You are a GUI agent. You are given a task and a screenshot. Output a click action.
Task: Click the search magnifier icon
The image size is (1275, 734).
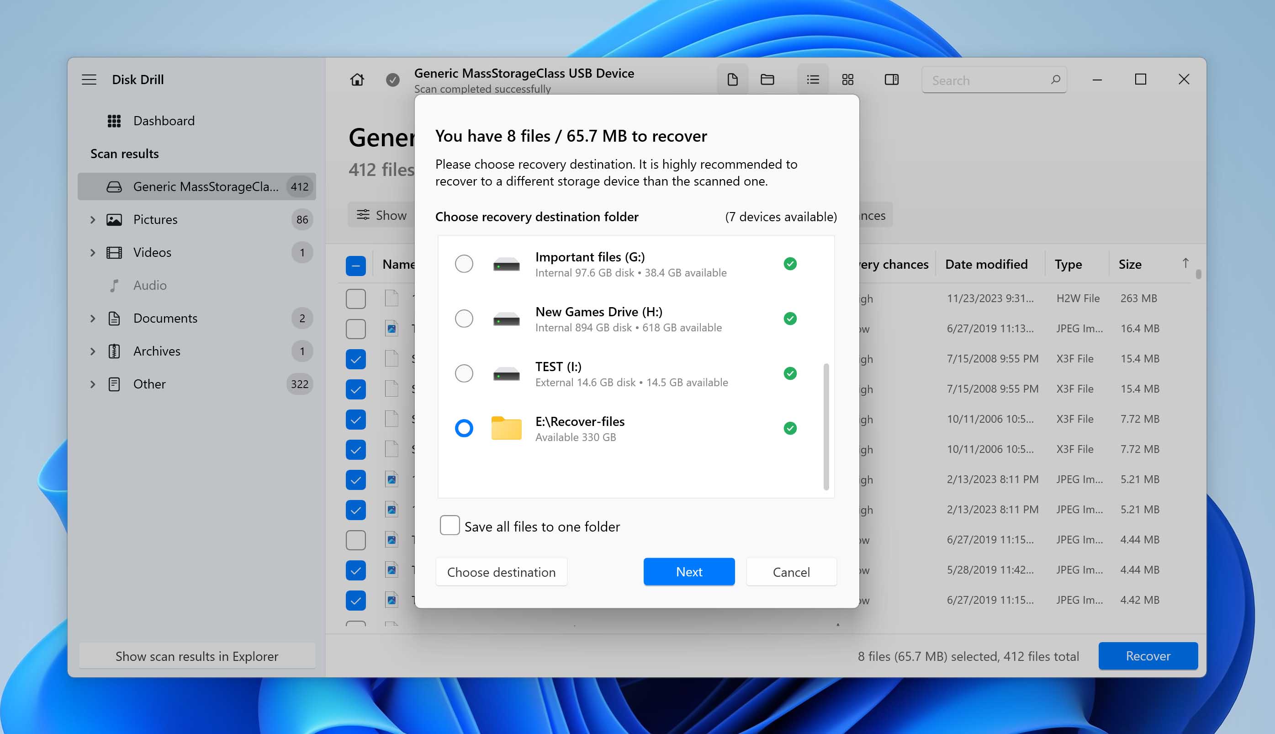coord(1055,80)
